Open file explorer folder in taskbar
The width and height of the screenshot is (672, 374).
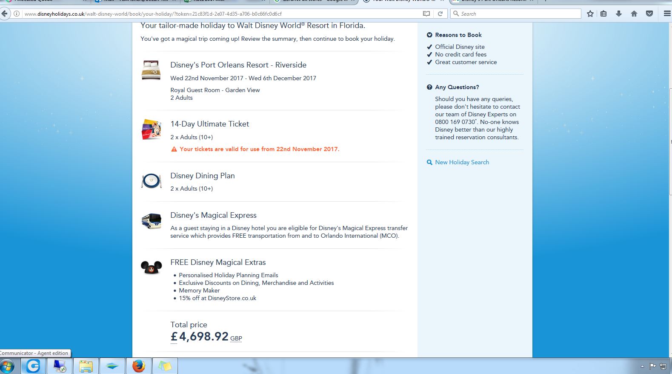[x=86, y=366]
